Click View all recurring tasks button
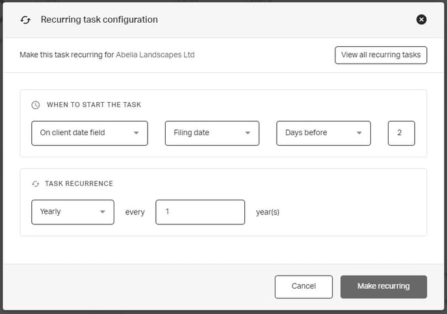 [x=381, y=55]
